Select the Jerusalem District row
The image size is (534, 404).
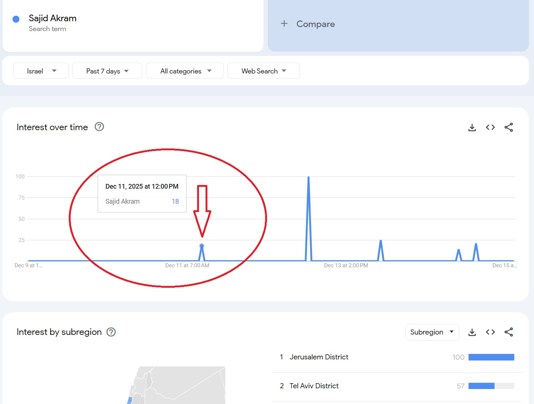[x=397, y=357]
